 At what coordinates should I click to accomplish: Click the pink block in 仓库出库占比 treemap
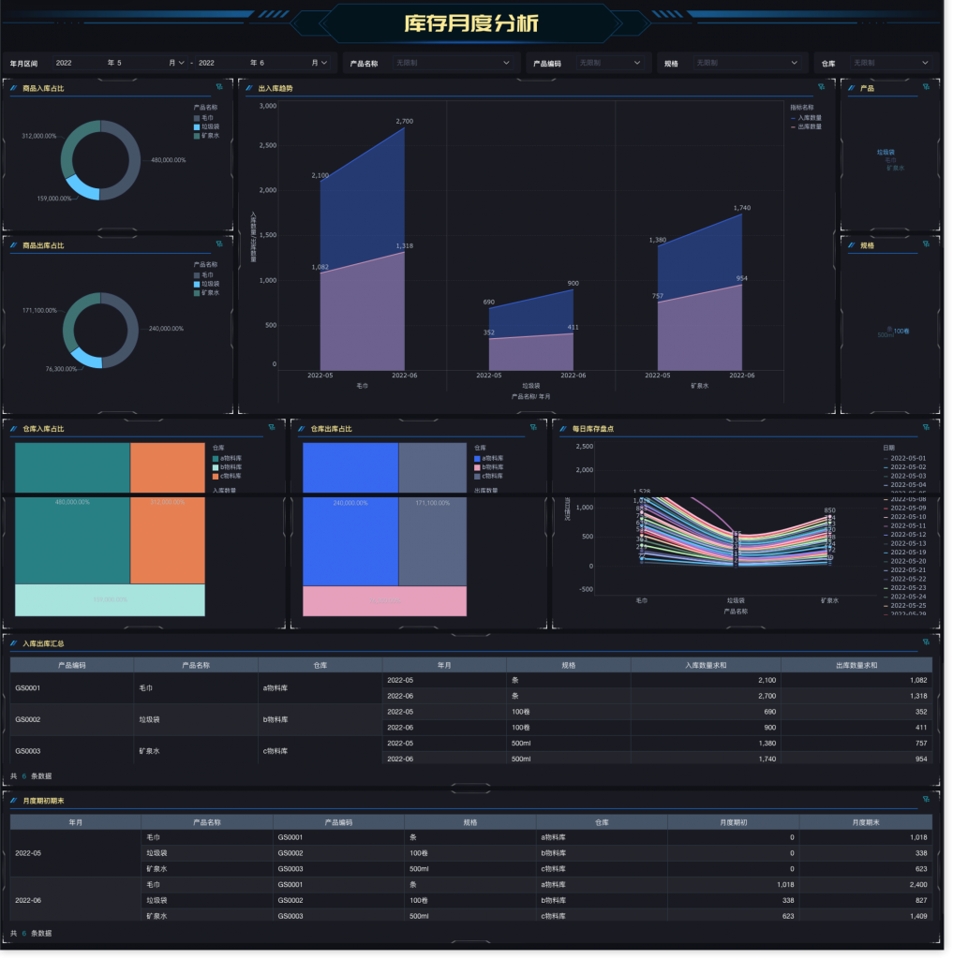pos(386,601)
